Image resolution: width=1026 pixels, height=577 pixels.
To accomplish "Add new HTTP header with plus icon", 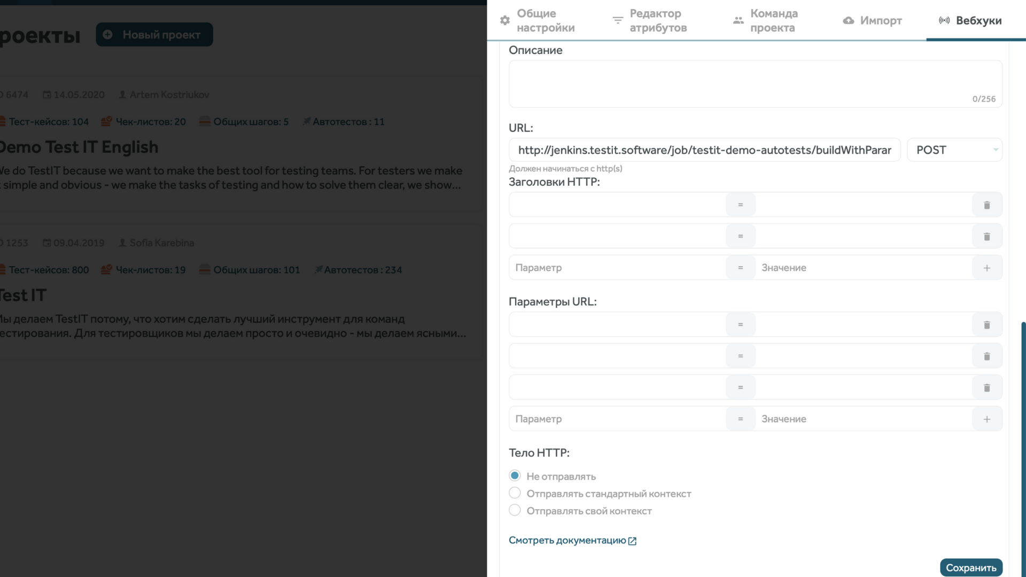I will click(x=986, y=268).
